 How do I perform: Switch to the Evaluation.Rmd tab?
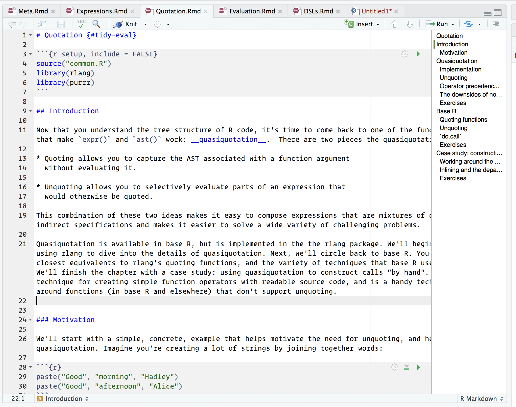(x=250, y=11)
